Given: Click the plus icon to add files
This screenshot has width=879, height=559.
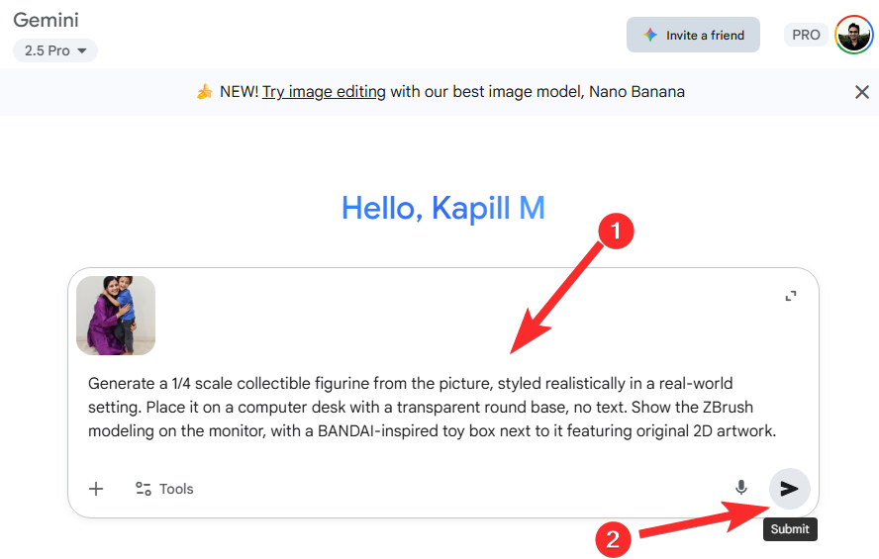Looking at the screenshot, I should (96, 489).
